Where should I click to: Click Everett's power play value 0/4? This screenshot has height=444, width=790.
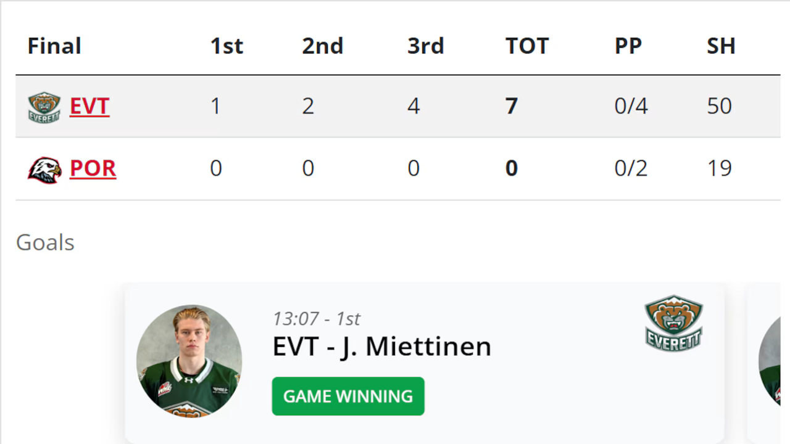pyautogui.click(x=631, y=106)
